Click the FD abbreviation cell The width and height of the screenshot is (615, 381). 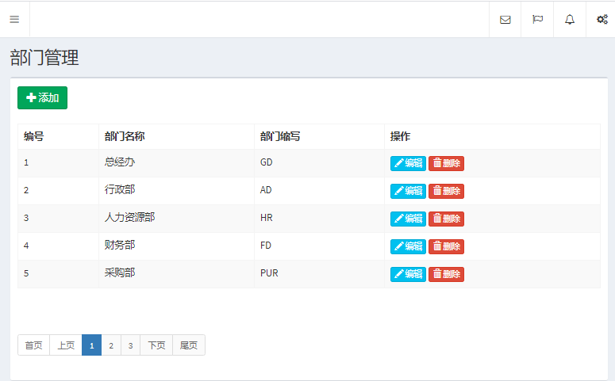[319, 246]
